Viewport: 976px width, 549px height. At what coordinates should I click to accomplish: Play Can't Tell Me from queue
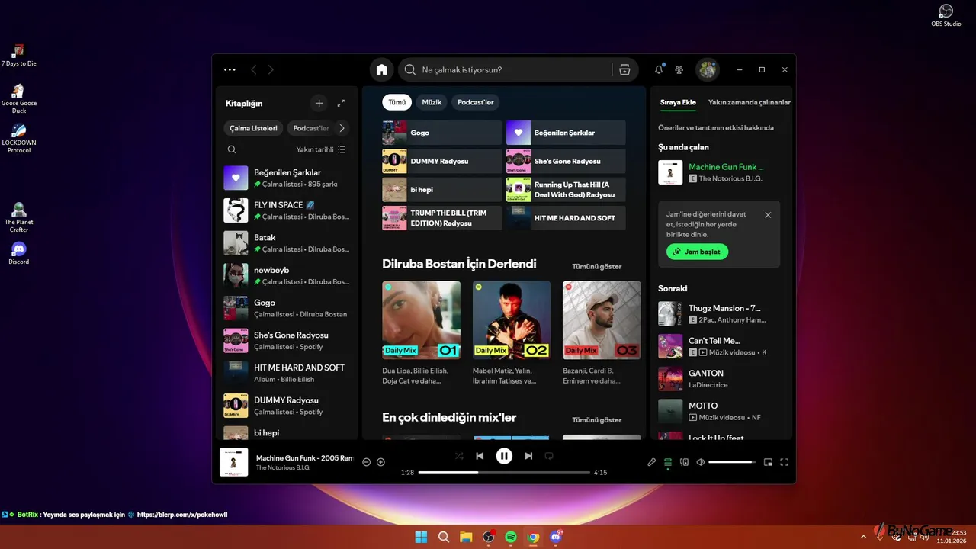(x=719, y=346)
